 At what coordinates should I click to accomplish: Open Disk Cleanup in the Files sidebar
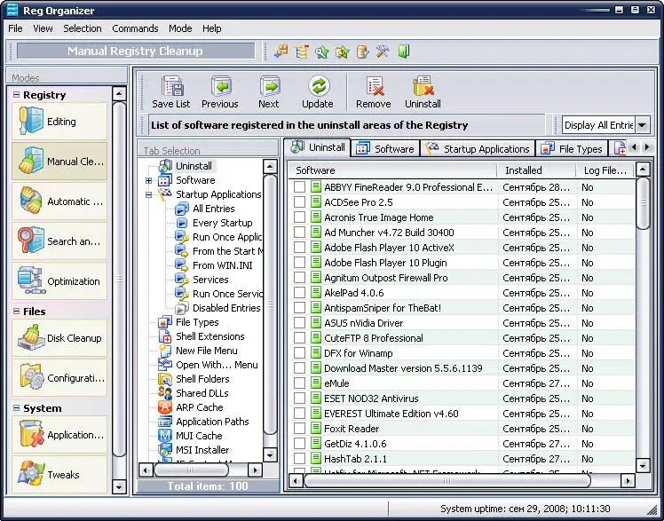(59, 338)
